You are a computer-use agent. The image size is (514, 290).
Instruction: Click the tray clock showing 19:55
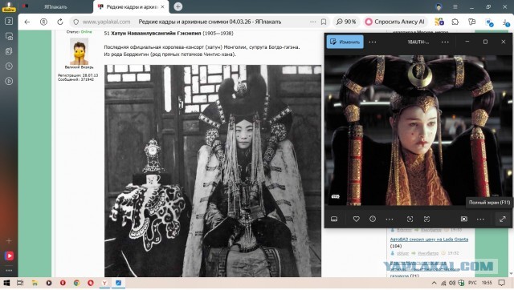(487, 283)
